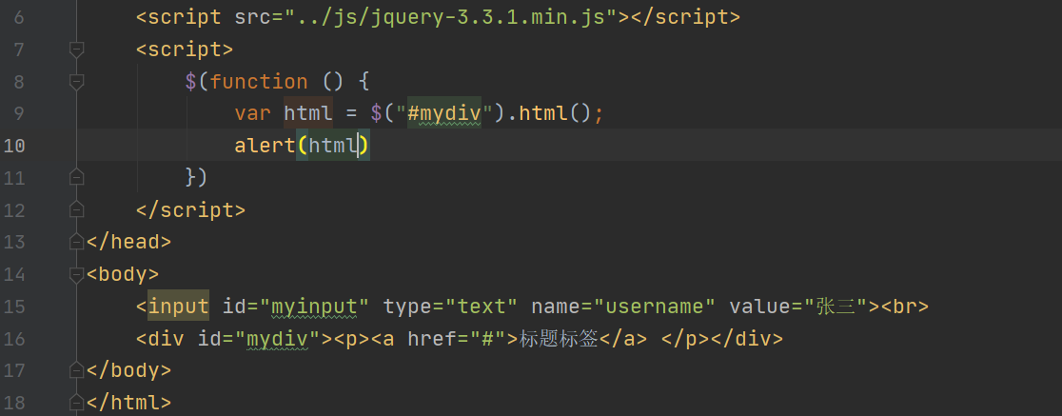This screenshot has height=416, width=1062.
Task: Click the closing </div> tag
Action: (745, 339)
